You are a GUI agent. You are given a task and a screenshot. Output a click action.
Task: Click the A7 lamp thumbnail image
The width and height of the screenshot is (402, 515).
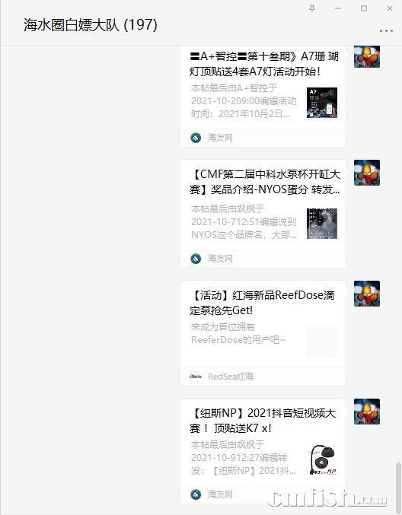(x=322, y=103)
